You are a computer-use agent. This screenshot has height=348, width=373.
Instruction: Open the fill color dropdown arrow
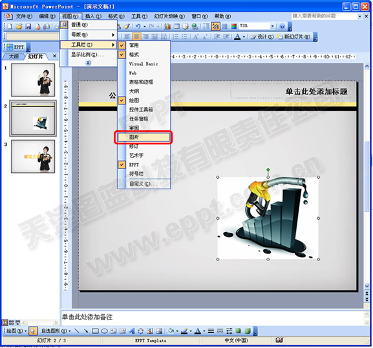(177, 331)
